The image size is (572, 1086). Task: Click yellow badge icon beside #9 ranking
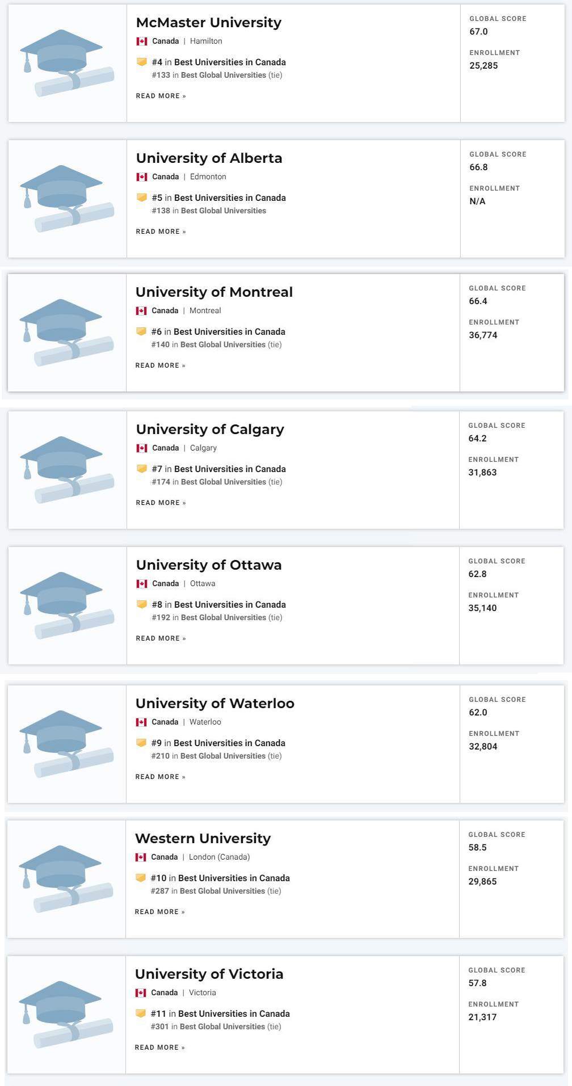click(x=141, y=743)
